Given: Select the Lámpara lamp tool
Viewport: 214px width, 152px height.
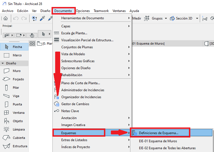Looking at the screenshot, I should click(x=14, y=129).
